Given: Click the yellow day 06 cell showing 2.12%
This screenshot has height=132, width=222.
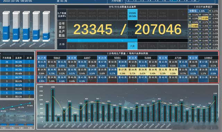Looking at the screenshot, I should point(203,18).
